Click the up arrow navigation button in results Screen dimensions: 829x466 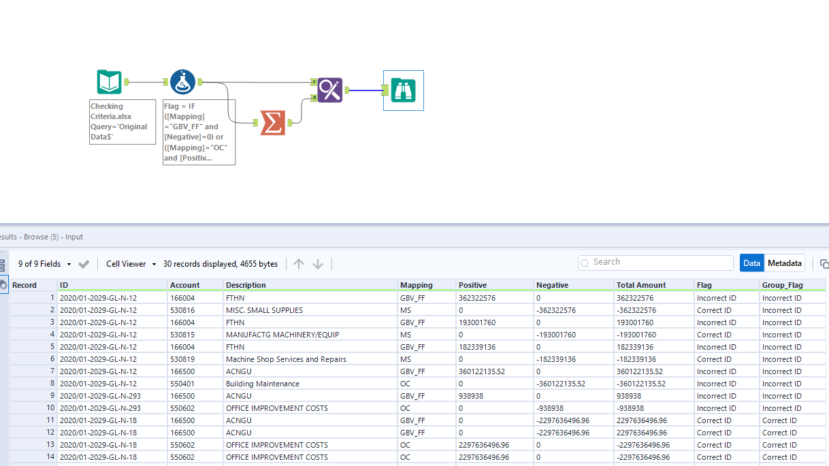coord(298,263)
